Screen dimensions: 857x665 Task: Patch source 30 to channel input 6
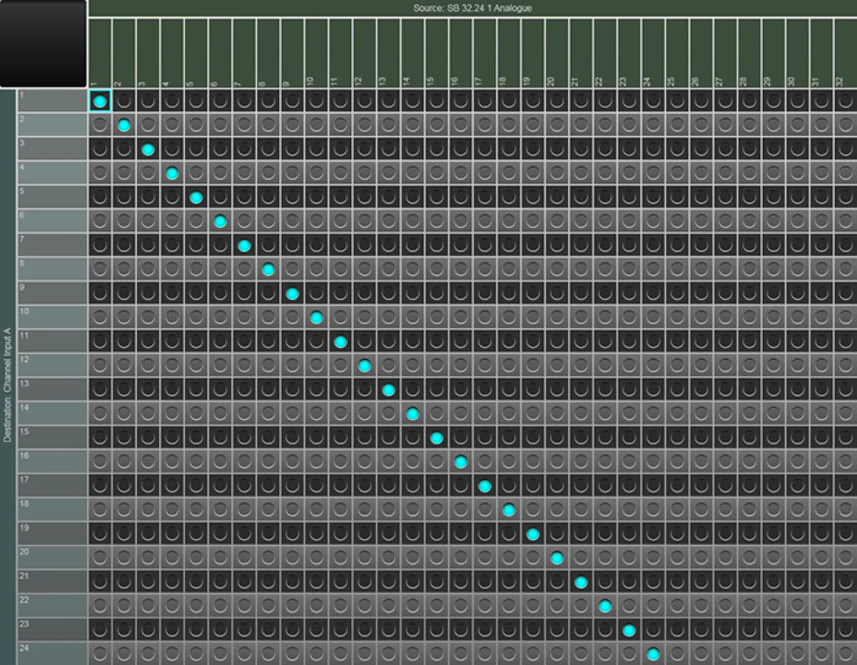(x=798, y=222)
